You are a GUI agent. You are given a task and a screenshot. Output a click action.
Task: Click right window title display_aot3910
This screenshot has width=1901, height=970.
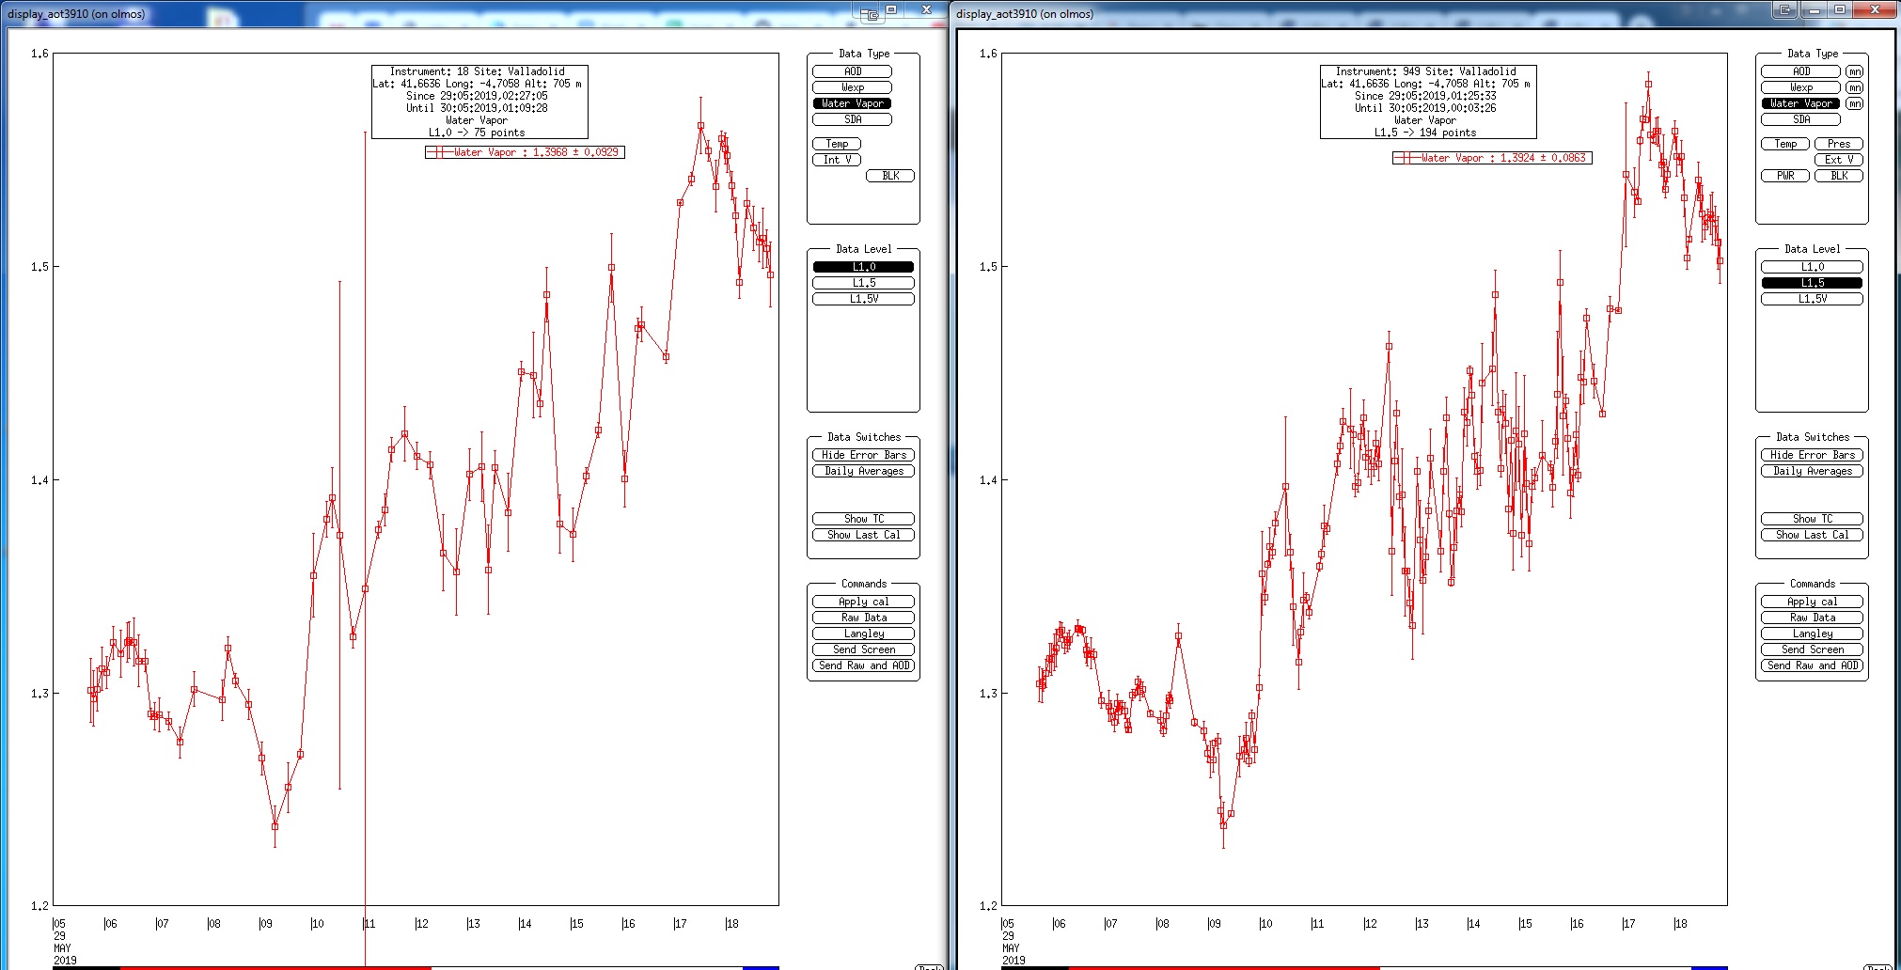[1025, 14]
